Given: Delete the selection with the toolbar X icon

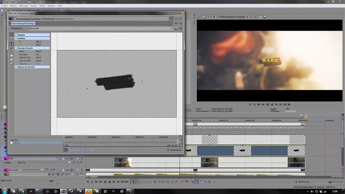Looking at the screenshot, I should point(155,182).
